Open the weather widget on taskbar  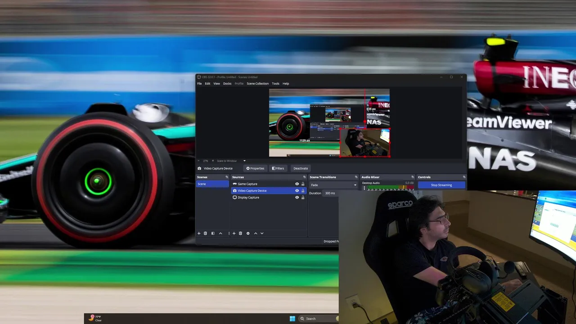point(95,318)
